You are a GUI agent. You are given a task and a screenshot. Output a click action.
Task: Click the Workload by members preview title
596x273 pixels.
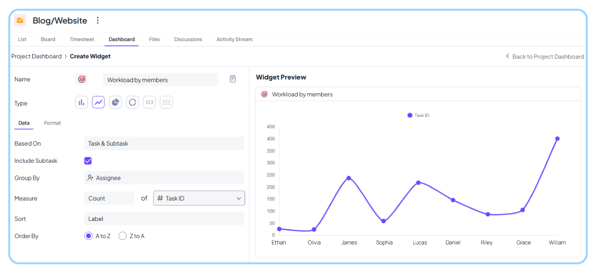[302, 94]
